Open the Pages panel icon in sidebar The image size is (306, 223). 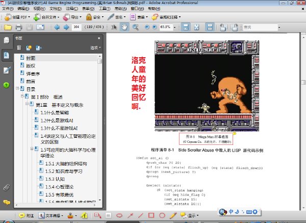[x=7, y=40]
